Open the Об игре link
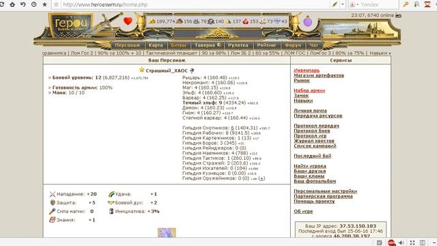Image resolution: width=437 pixels, height=246 pixels. [x=303, y=211]
